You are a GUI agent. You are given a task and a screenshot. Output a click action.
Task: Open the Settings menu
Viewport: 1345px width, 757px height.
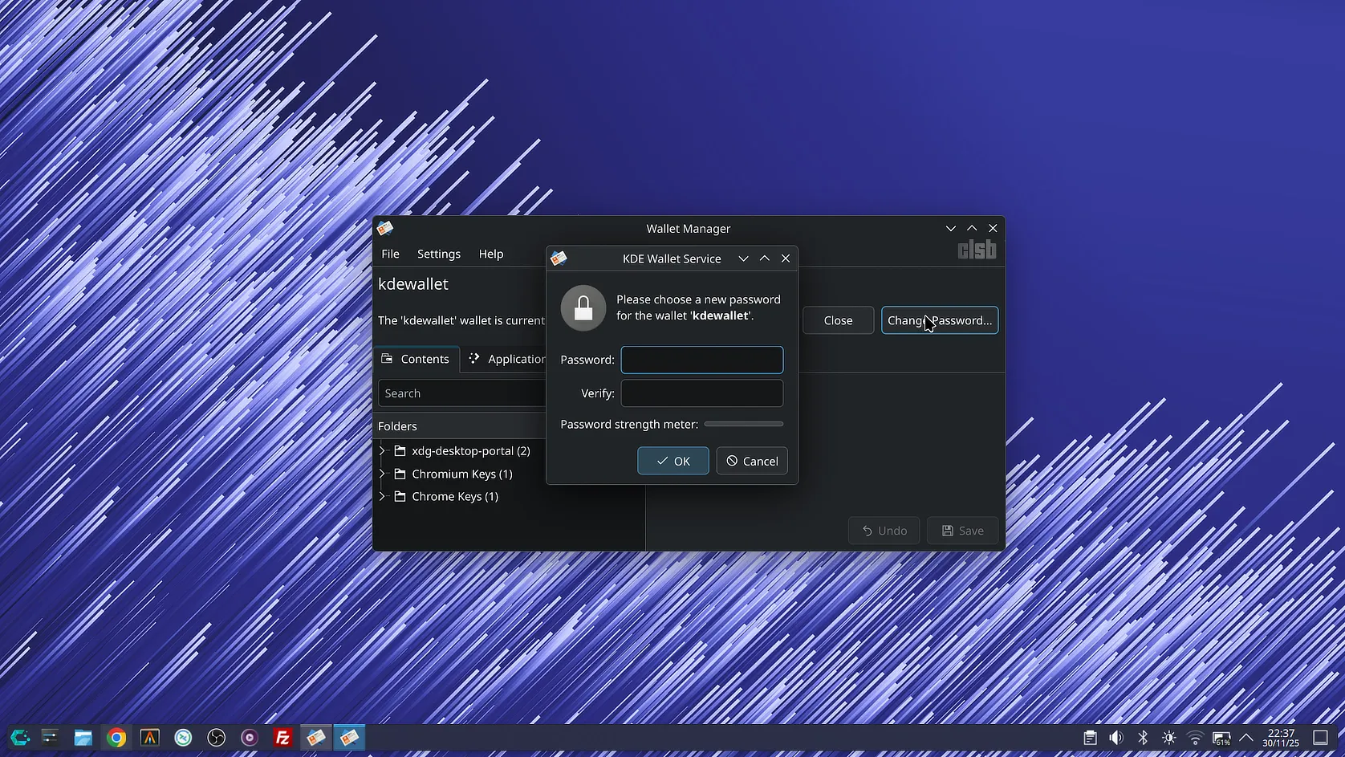[439, 254]
